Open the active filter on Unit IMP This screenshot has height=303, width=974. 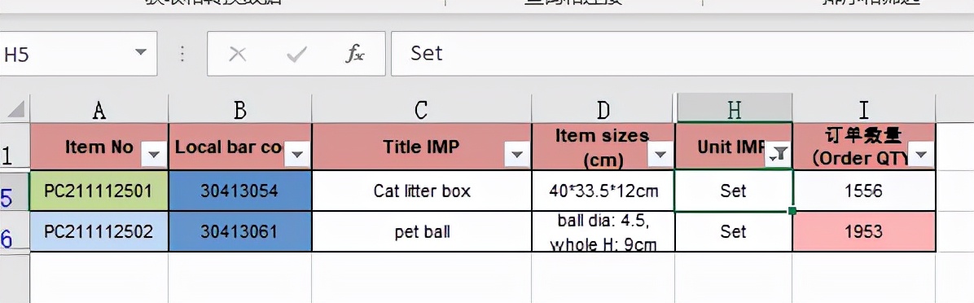pos(779,155)
